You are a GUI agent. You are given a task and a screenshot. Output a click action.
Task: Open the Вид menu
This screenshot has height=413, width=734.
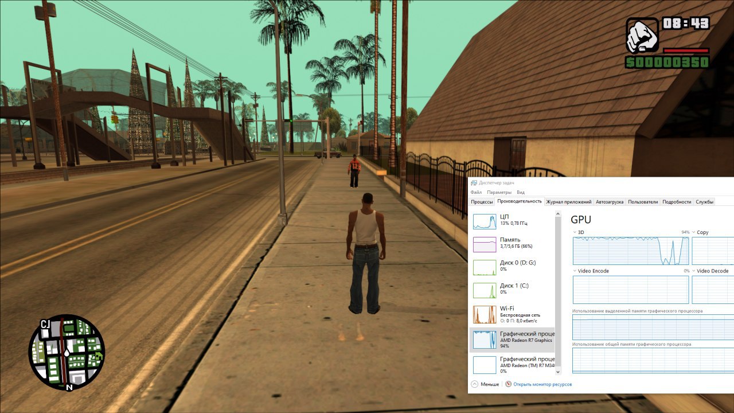[x=521, y=192]
